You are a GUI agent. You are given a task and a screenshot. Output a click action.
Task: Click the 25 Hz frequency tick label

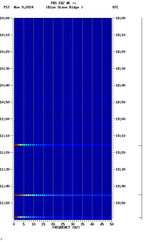63,224
